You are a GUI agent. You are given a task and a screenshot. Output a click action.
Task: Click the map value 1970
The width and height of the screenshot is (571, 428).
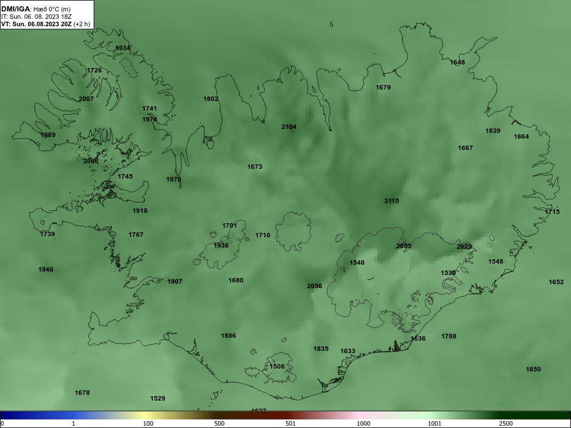pos(174,179)
